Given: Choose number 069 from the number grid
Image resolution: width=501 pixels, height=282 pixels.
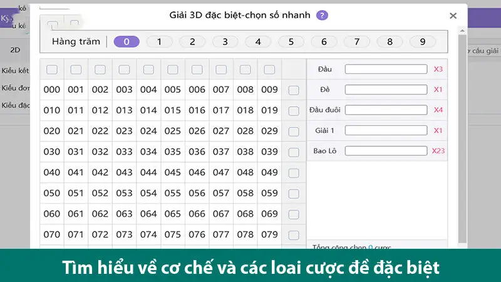Looking at the screenshot, I should point(269,214).
